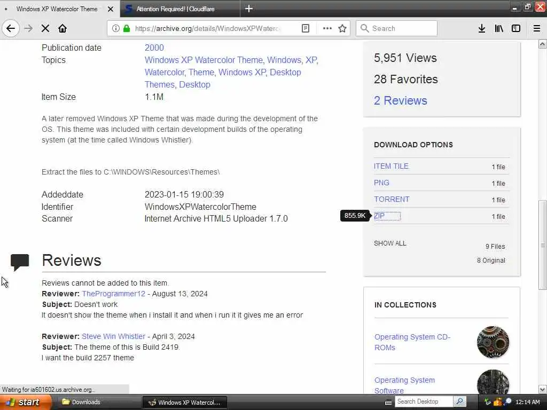Open the Firefox home page
The image size is (547, 410).
coord(62,28)
